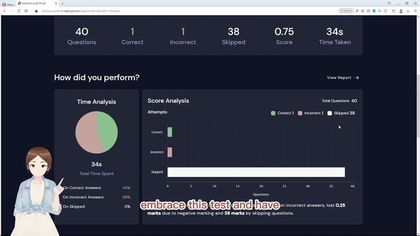420x236 pixels.
Task: Focus the address bar URL
Action: tap(81, 11)
